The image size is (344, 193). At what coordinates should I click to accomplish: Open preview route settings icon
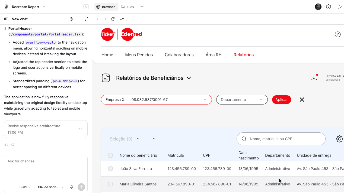coord(122,19)
